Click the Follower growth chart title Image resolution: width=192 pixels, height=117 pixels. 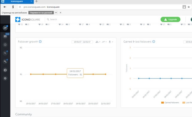[x=28, y=42]
